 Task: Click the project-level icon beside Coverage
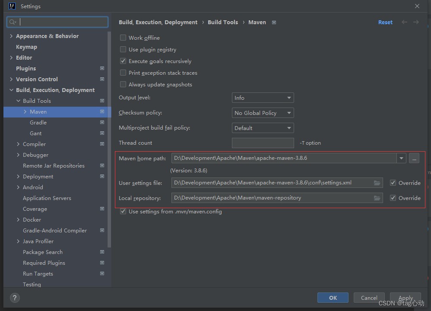click(102, 209)
